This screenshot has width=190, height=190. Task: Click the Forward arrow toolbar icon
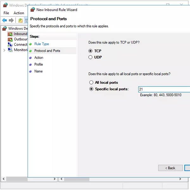pos(11,21)
